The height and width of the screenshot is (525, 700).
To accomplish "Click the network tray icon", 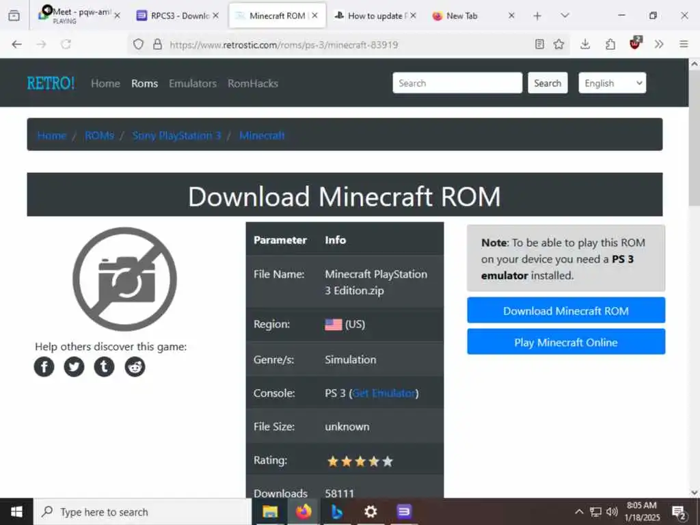I will coord(595,511).
